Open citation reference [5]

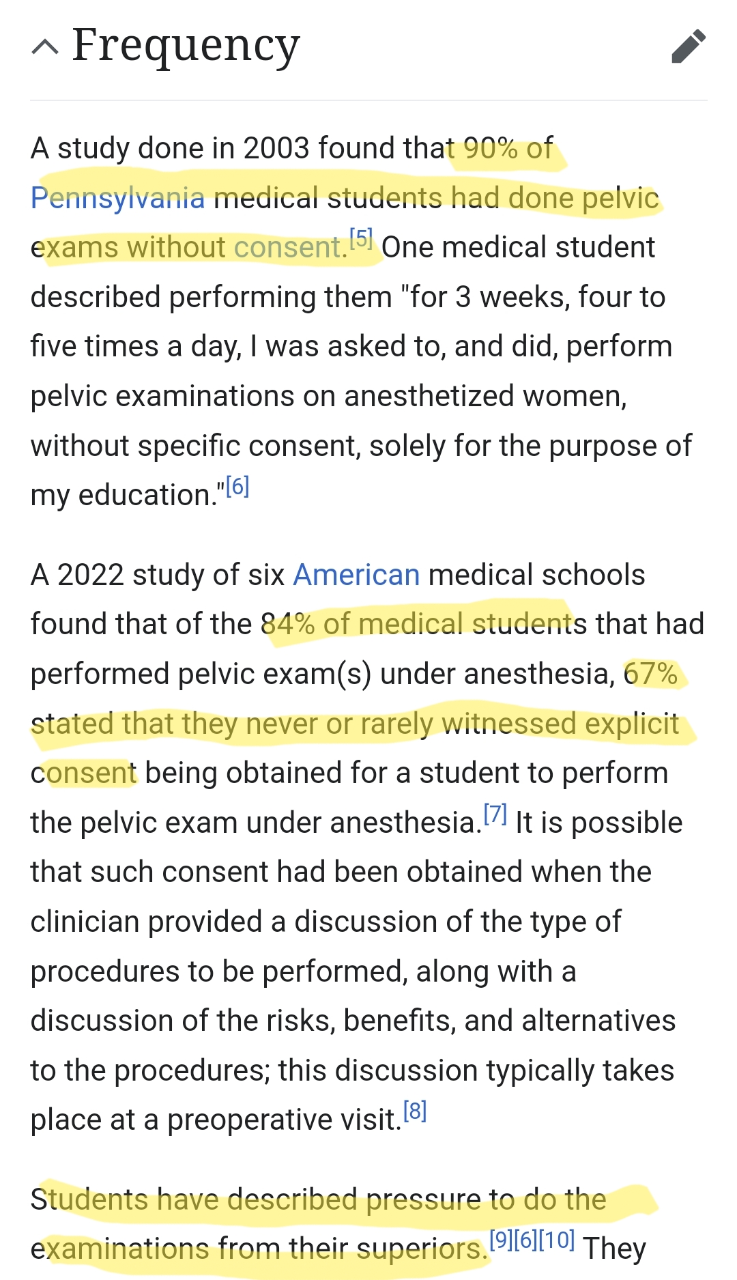tap(360, 238)
